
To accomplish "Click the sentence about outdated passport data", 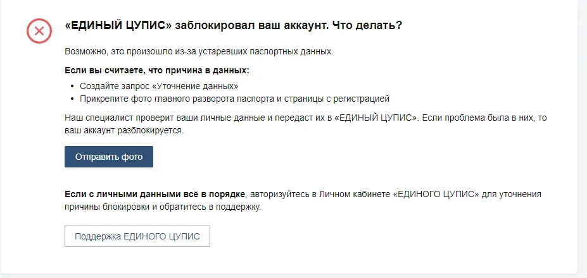I will coord(199,52).
